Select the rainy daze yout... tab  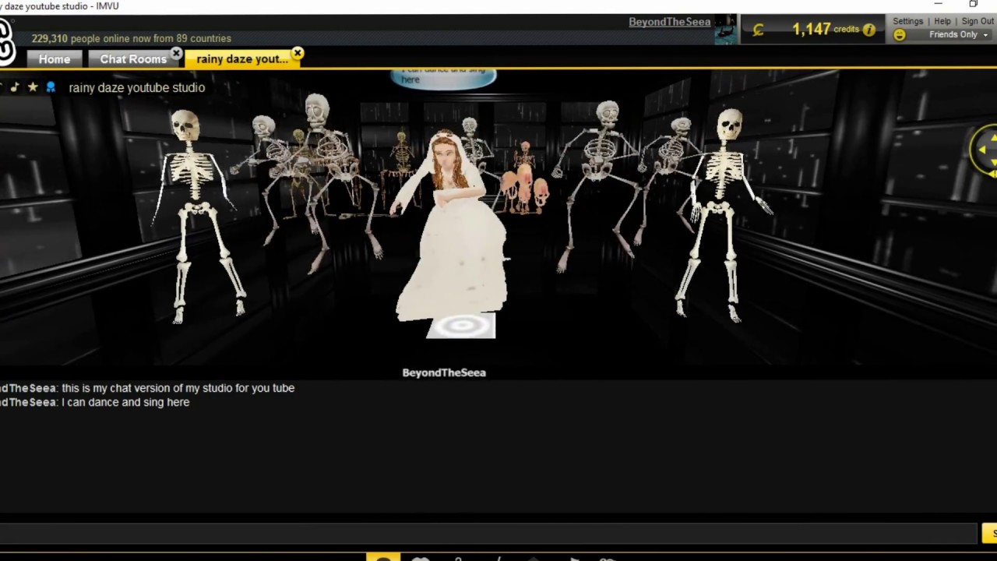click(x=242, y=59)
